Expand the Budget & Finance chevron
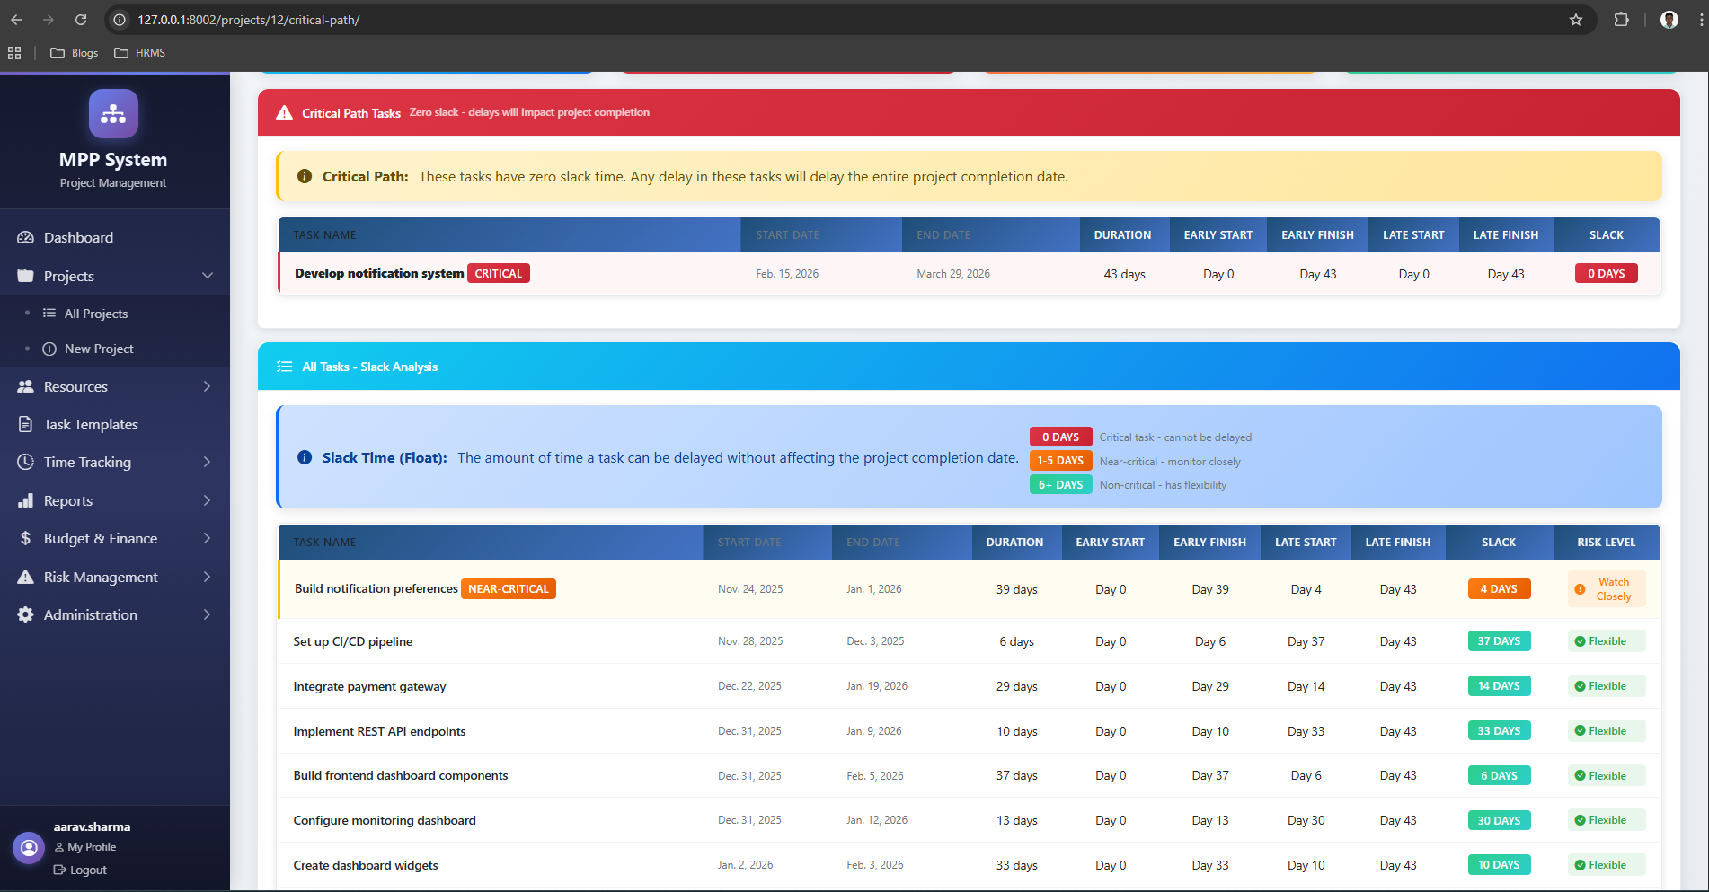 click(208, 538)
